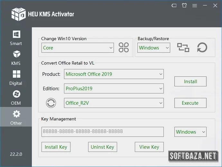Click the circular restore arrow icon
The height and width of the screenshot is (167, 222).
click(202, 48)
